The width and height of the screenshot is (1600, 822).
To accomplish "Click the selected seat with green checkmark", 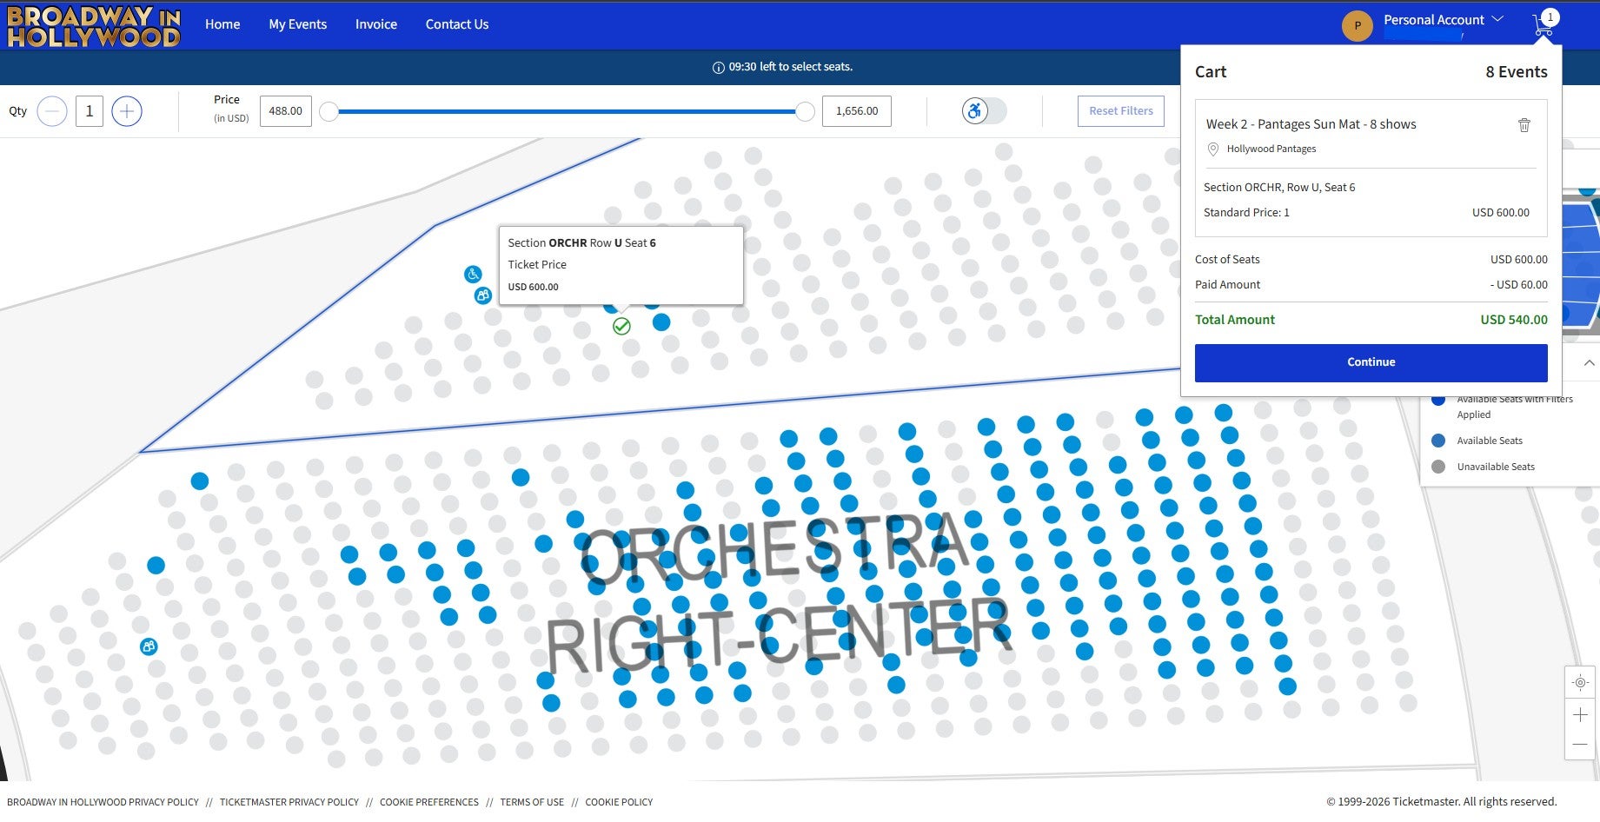I will coord(621,326).
